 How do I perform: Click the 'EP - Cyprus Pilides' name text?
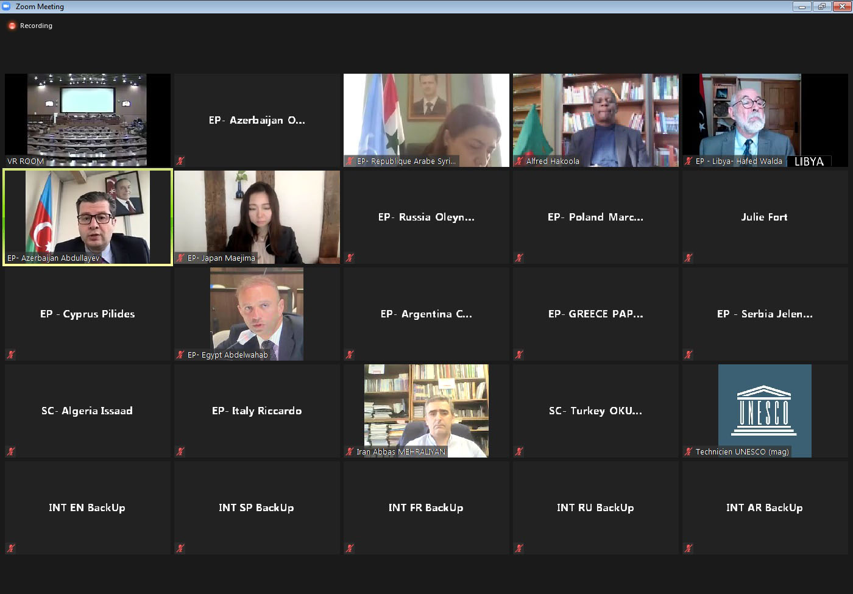coord(88,314)
